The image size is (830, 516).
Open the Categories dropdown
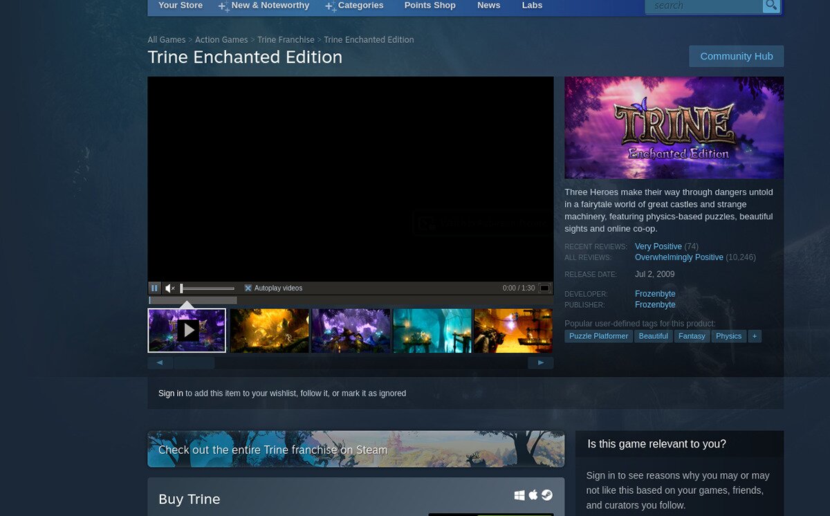click(360, 6)
